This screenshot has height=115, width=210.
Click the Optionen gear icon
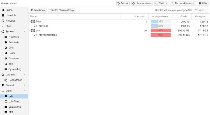point(6,58)
